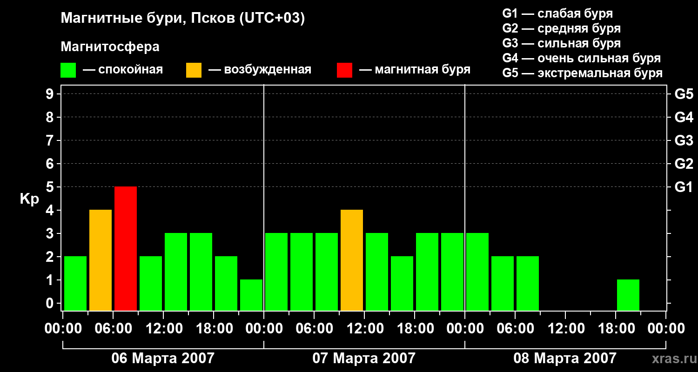Screen dimensions: 698x372
Task: Click the 'G3 — сильная буря' legend line
Action: click(562, 43)
